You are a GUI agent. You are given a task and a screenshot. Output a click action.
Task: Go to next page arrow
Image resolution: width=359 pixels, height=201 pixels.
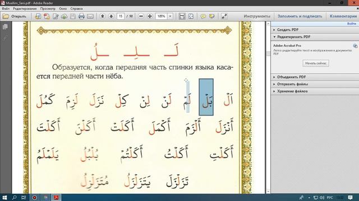[111, 16]
